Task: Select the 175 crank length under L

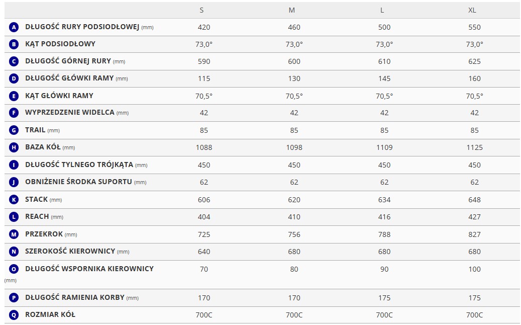Action: coord(384,298)
